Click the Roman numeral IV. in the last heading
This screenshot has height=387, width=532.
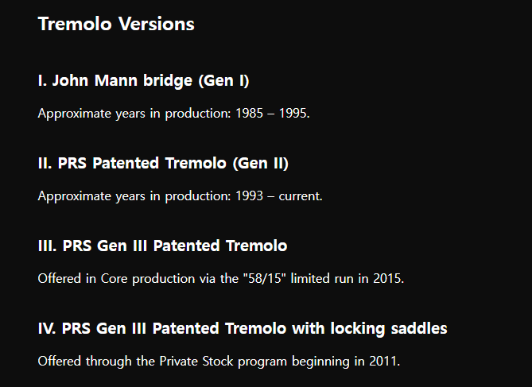click(x=48, y=329)
